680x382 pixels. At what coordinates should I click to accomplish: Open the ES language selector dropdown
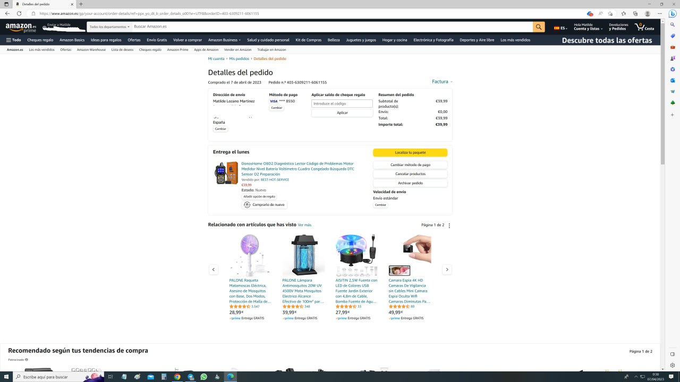point(560,28)
